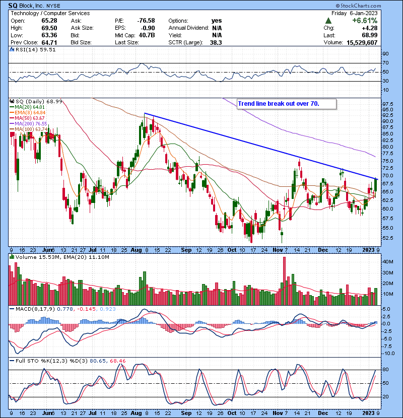Click the Mkt Cap value 40.7B
Viewport: 403px width, 418px height.
click(x=147, y=35)
